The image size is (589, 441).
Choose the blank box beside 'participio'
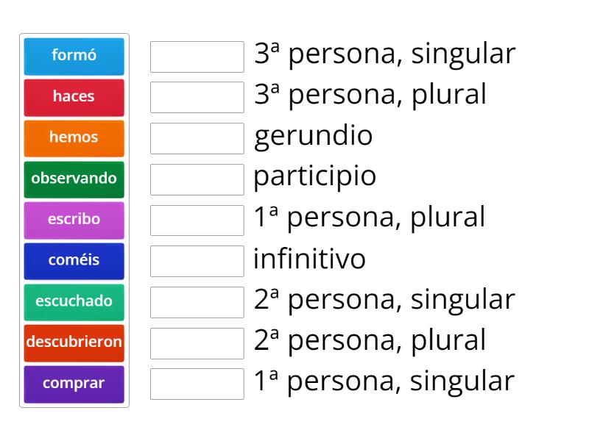click(197, 179)
